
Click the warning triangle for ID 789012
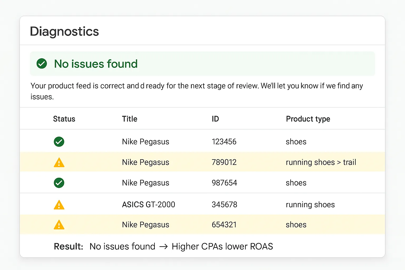(59, 162)
